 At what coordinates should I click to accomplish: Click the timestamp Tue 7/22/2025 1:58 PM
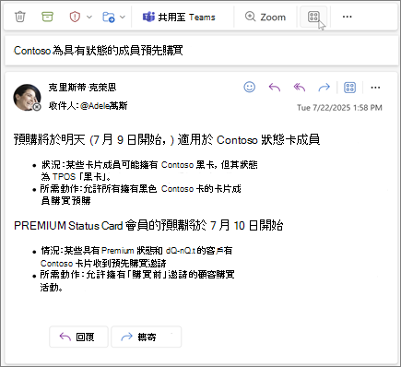[339, 108]
